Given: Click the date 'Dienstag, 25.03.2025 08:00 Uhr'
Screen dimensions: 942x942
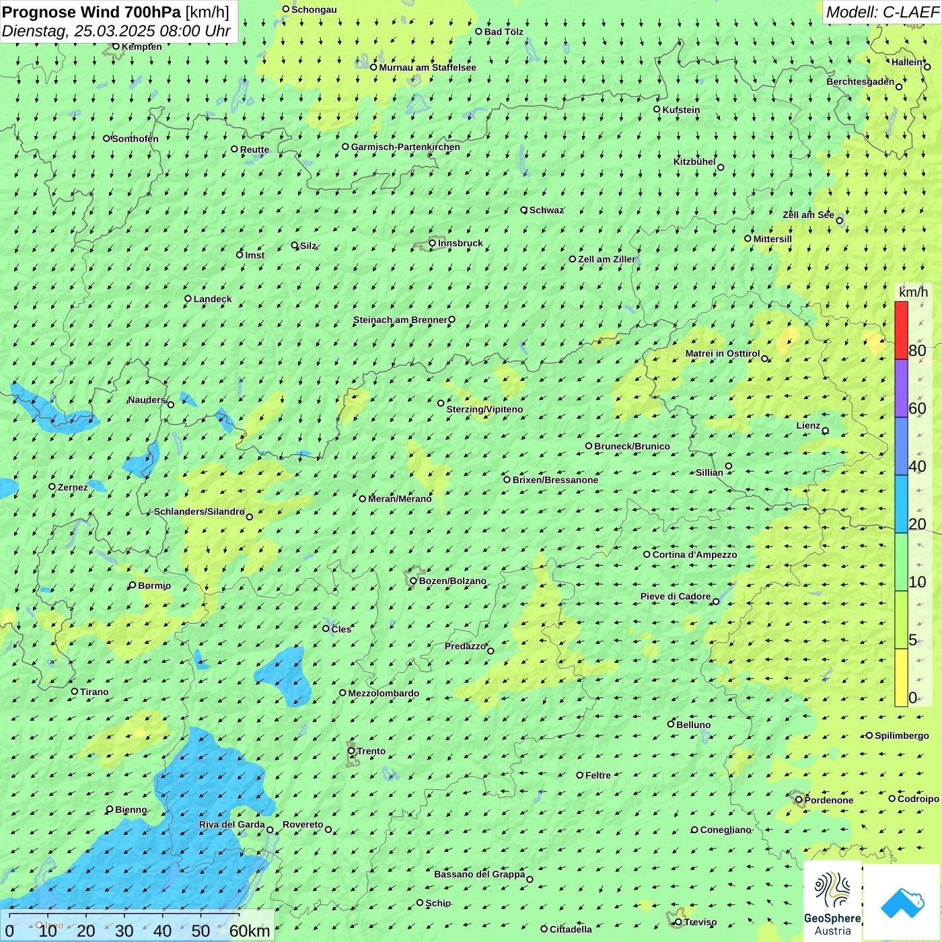Looking at the screenshot, I should coord(116,31).
